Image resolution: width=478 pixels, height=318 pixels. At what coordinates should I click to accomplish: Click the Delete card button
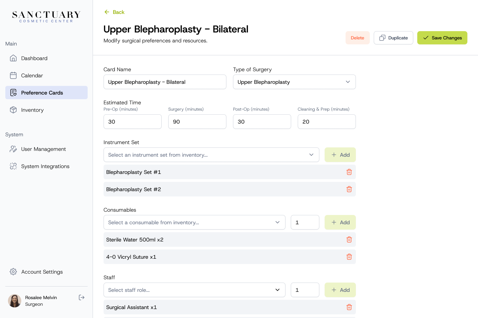[358, 38]
